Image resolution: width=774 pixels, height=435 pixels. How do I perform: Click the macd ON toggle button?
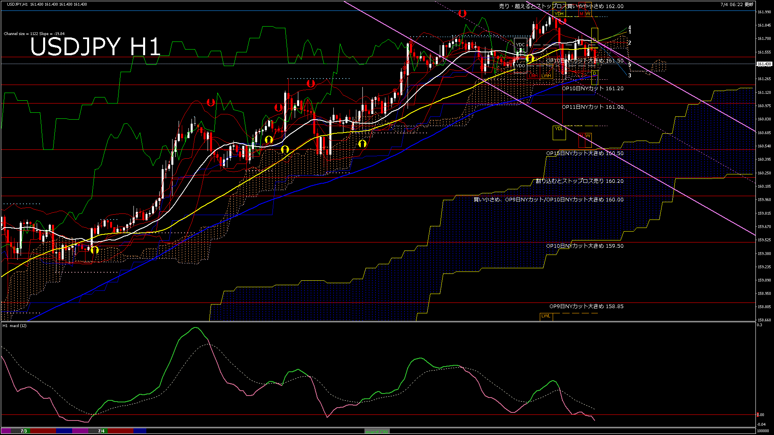[377, 431]
